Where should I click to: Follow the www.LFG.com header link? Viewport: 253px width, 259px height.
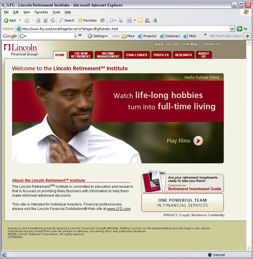(166, 44)
